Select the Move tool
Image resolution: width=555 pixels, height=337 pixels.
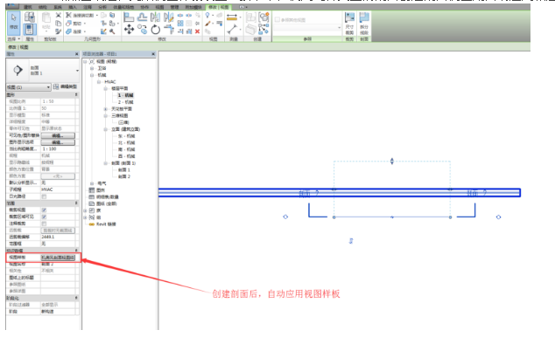(129, 30)
